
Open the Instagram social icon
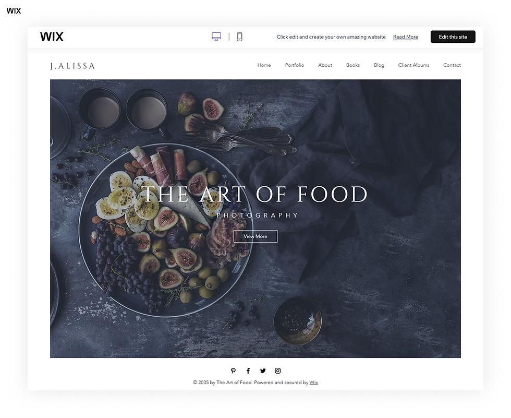(x=277, y=371)
